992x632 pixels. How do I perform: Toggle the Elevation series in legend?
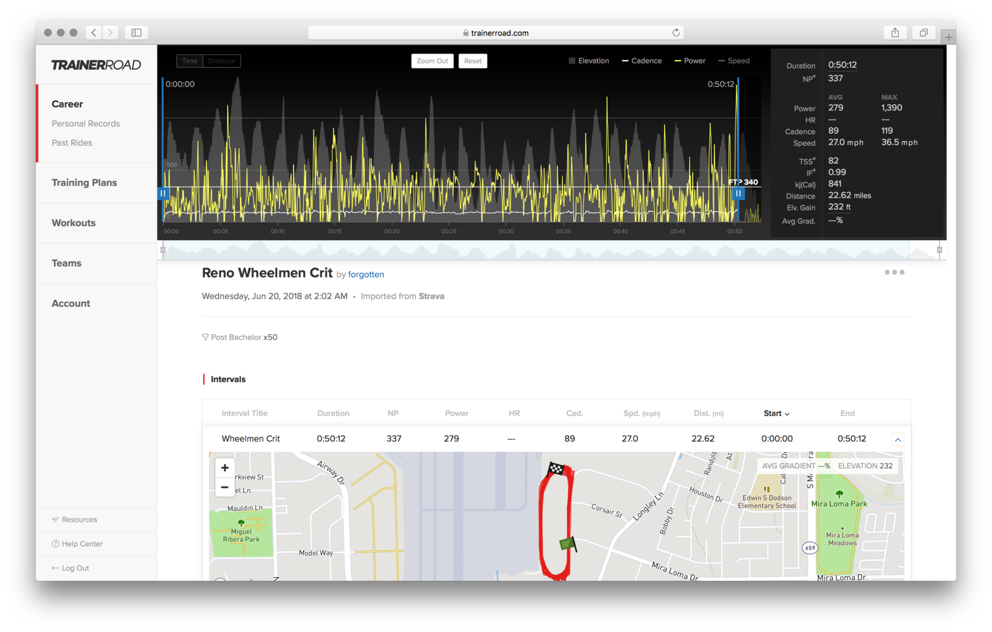(x=589, y=61)
